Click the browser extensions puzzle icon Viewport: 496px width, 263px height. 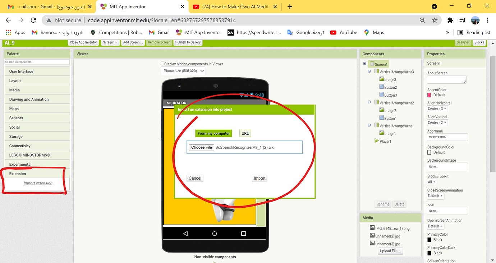(450, 20)
